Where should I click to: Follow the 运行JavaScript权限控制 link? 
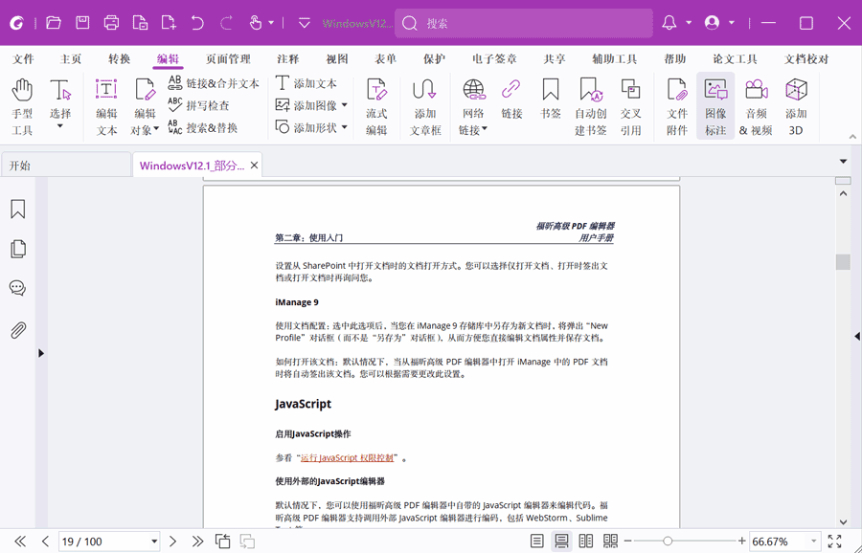pos(347,457)
